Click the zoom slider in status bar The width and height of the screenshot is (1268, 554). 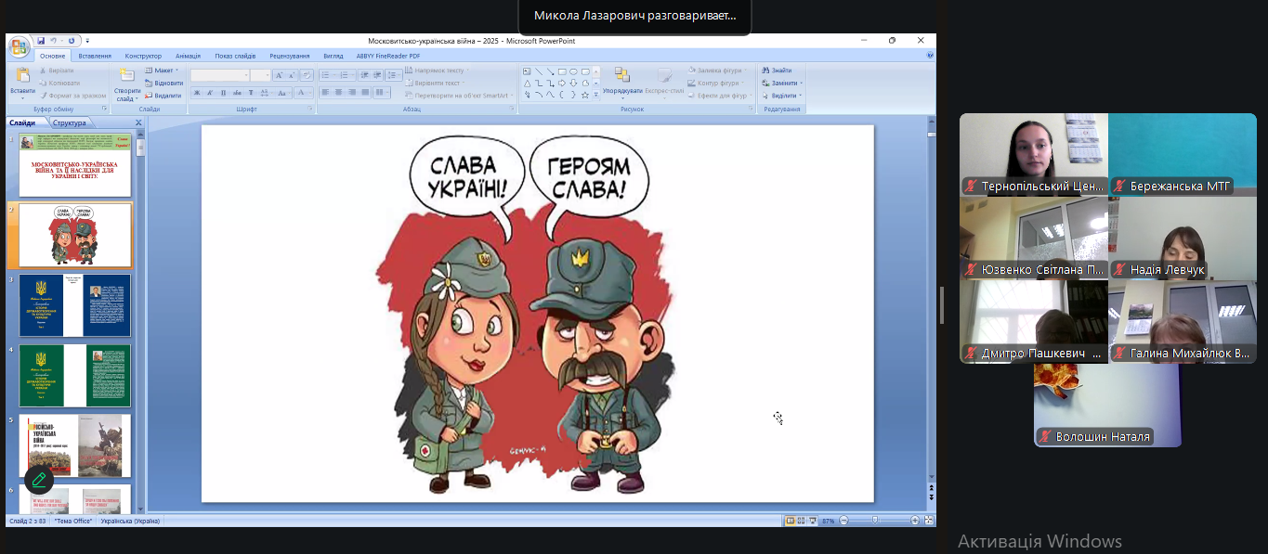pyautogui.click(x=874, y=521)
